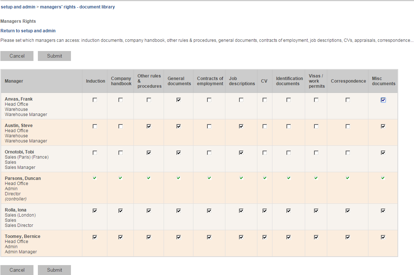Disable General documents for Austin, Steve
This screenshot has height=275, width=414.
click(179, 126)
